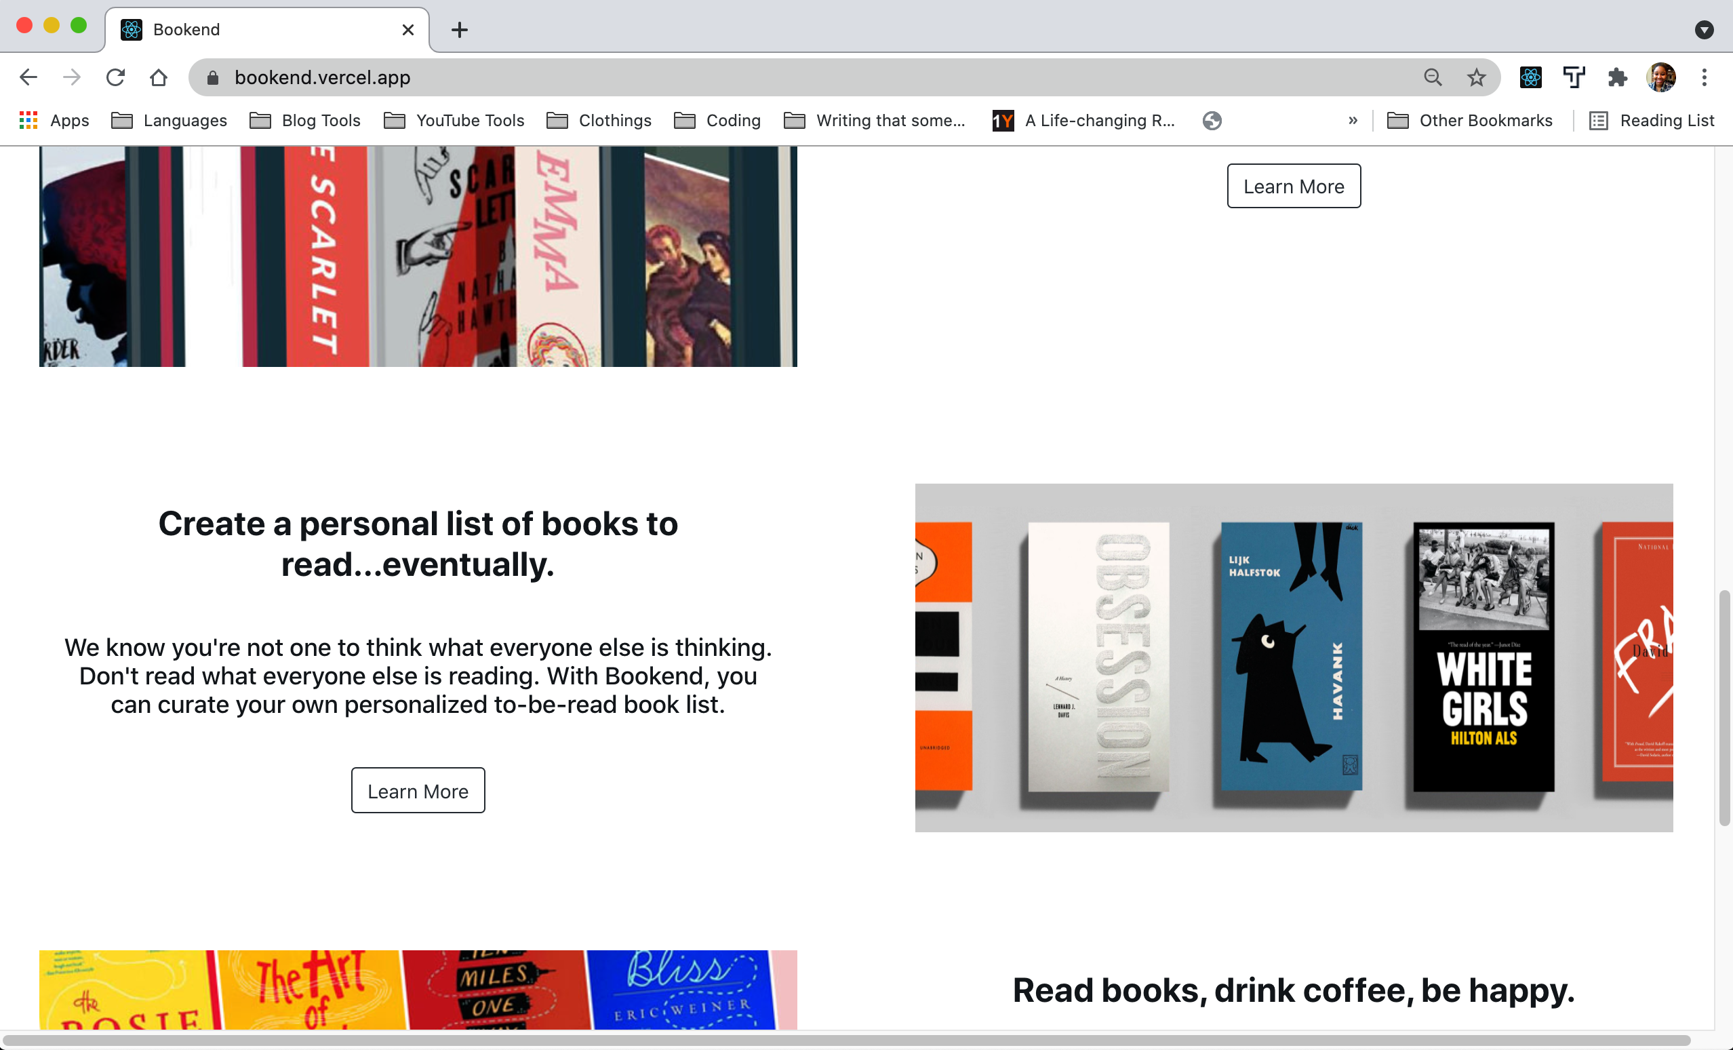Open the Languages bookmark folder
1733x1050 pixels.
tap(170, 120)
